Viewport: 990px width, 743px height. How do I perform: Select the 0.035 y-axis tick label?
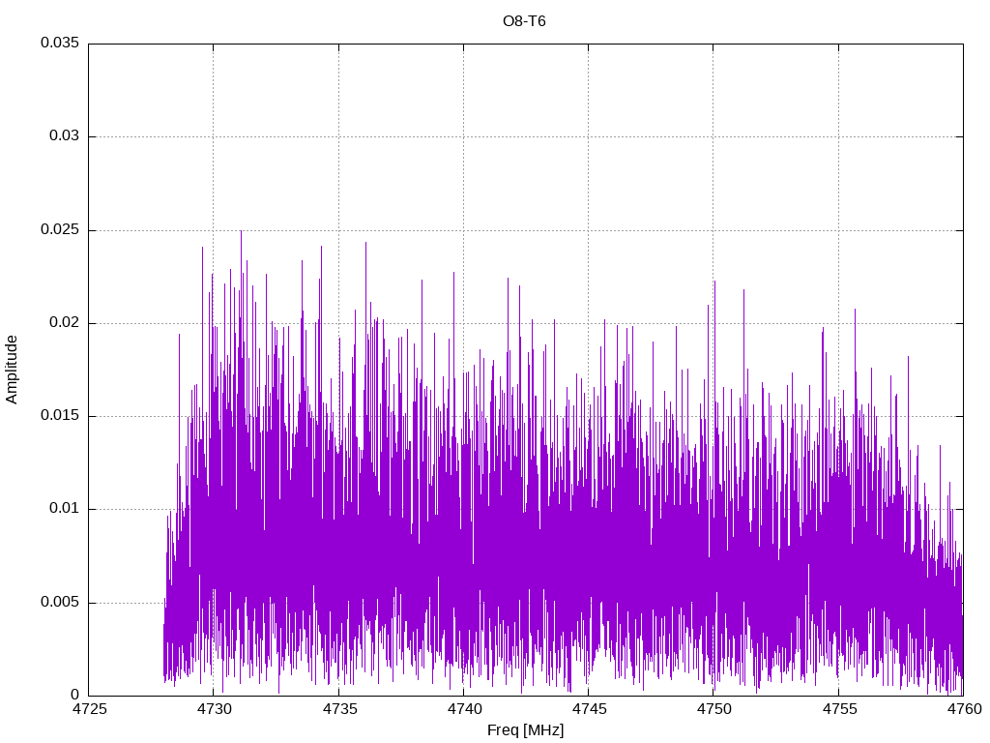59,44
